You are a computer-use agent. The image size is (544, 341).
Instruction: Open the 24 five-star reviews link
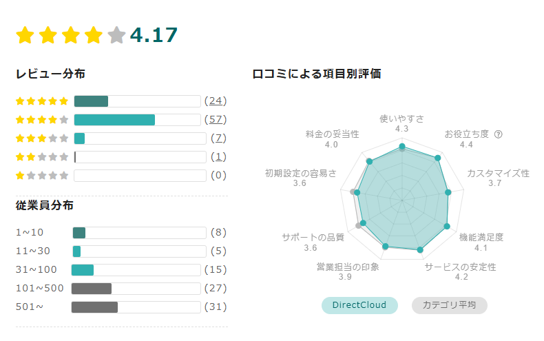(216, 101)
